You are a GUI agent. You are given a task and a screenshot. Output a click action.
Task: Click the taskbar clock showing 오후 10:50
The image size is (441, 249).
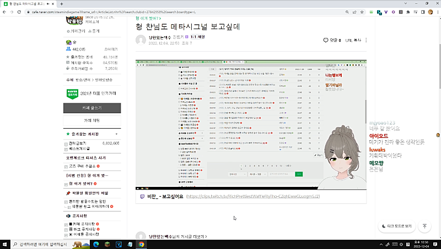pyautogui.click(x=421, y=244)
